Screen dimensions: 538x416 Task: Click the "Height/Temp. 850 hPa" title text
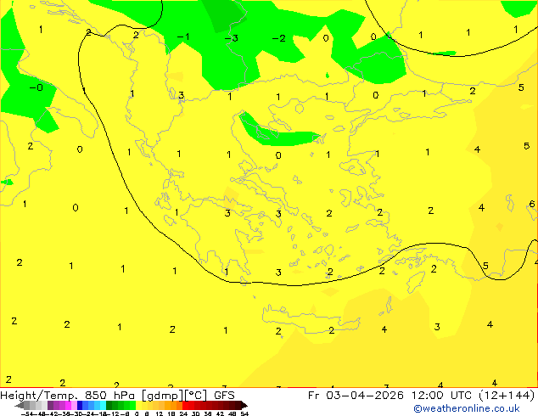[x=67, y=395]
